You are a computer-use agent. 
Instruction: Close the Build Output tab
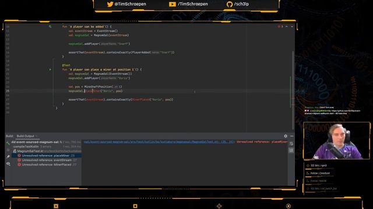point(36,136)
